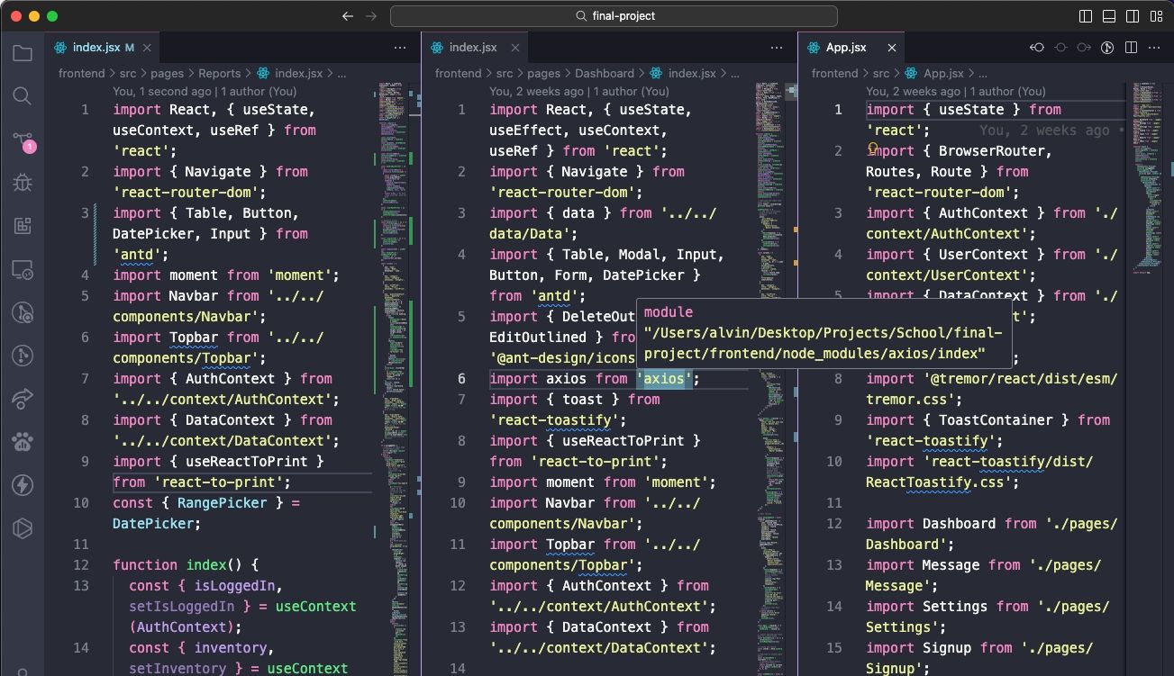Open Thunder Client from the activity bar
The image size is (1174, 676).
click(x=23, y=485)
